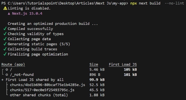The image size is (186, 100).
Task: Click the 'Linting is disabled.' message
Action: click(29, 8)
